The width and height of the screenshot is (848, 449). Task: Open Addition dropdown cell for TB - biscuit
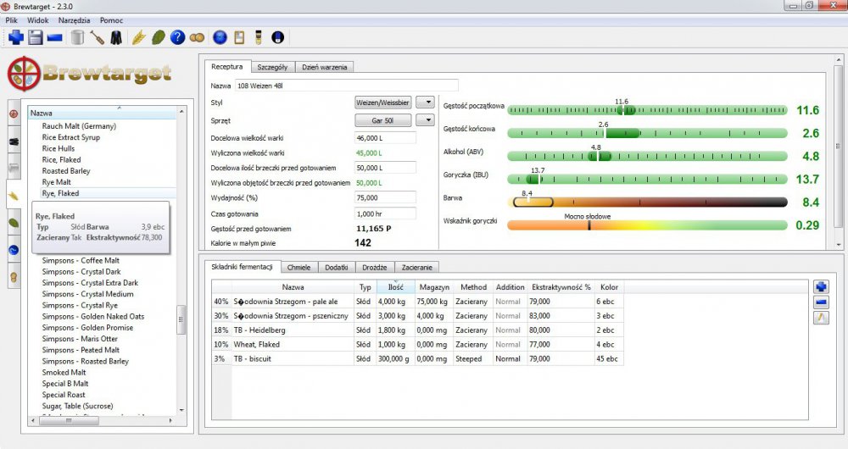tap(509, 359)
